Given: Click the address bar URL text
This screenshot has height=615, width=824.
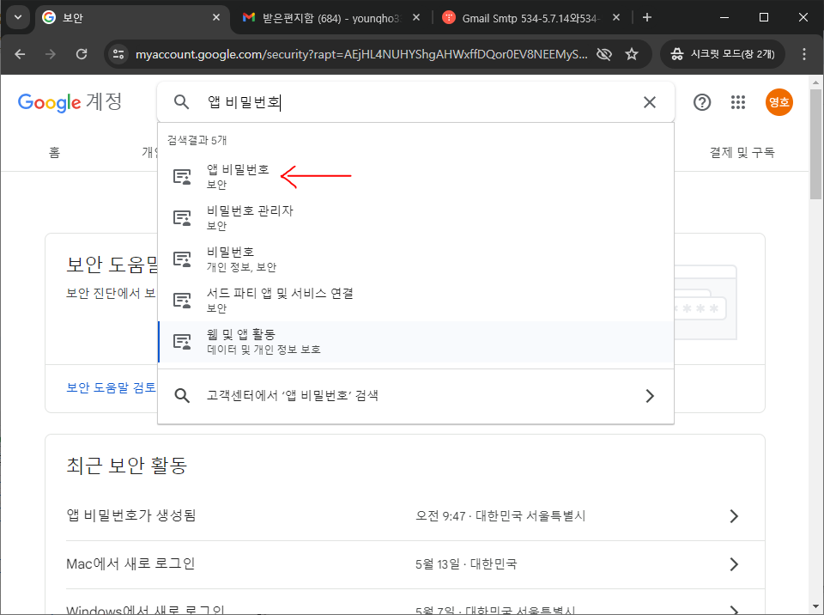Looking at the screenshot, I should click(x=361, y=54).
